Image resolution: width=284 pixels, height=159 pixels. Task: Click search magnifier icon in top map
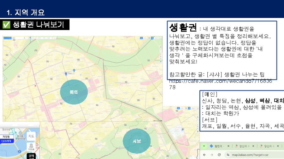(25, 38)
